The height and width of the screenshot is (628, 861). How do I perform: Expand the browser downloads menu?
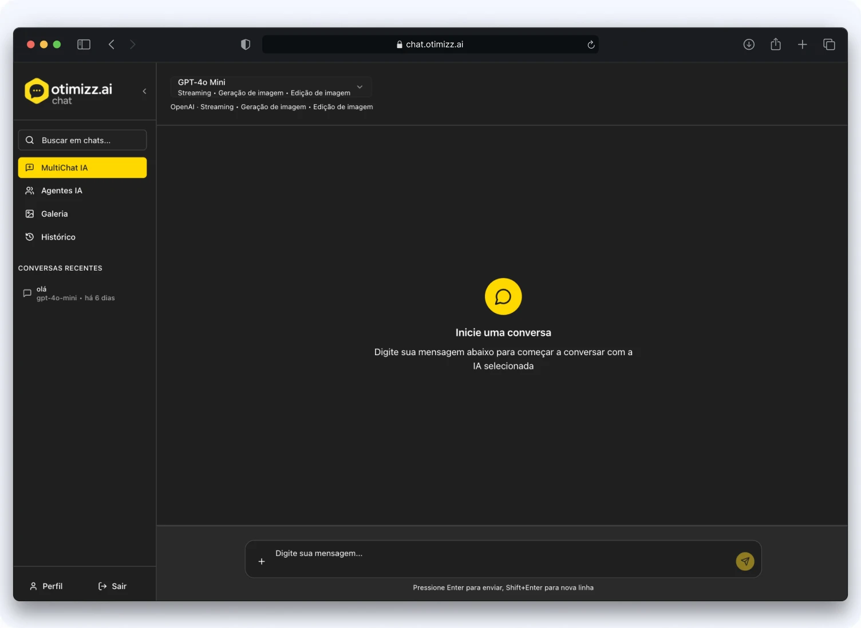[749, 44]
